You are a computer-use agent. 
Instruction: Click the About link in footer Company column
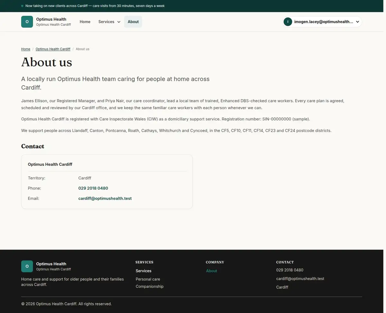click(x=212, y=271)
